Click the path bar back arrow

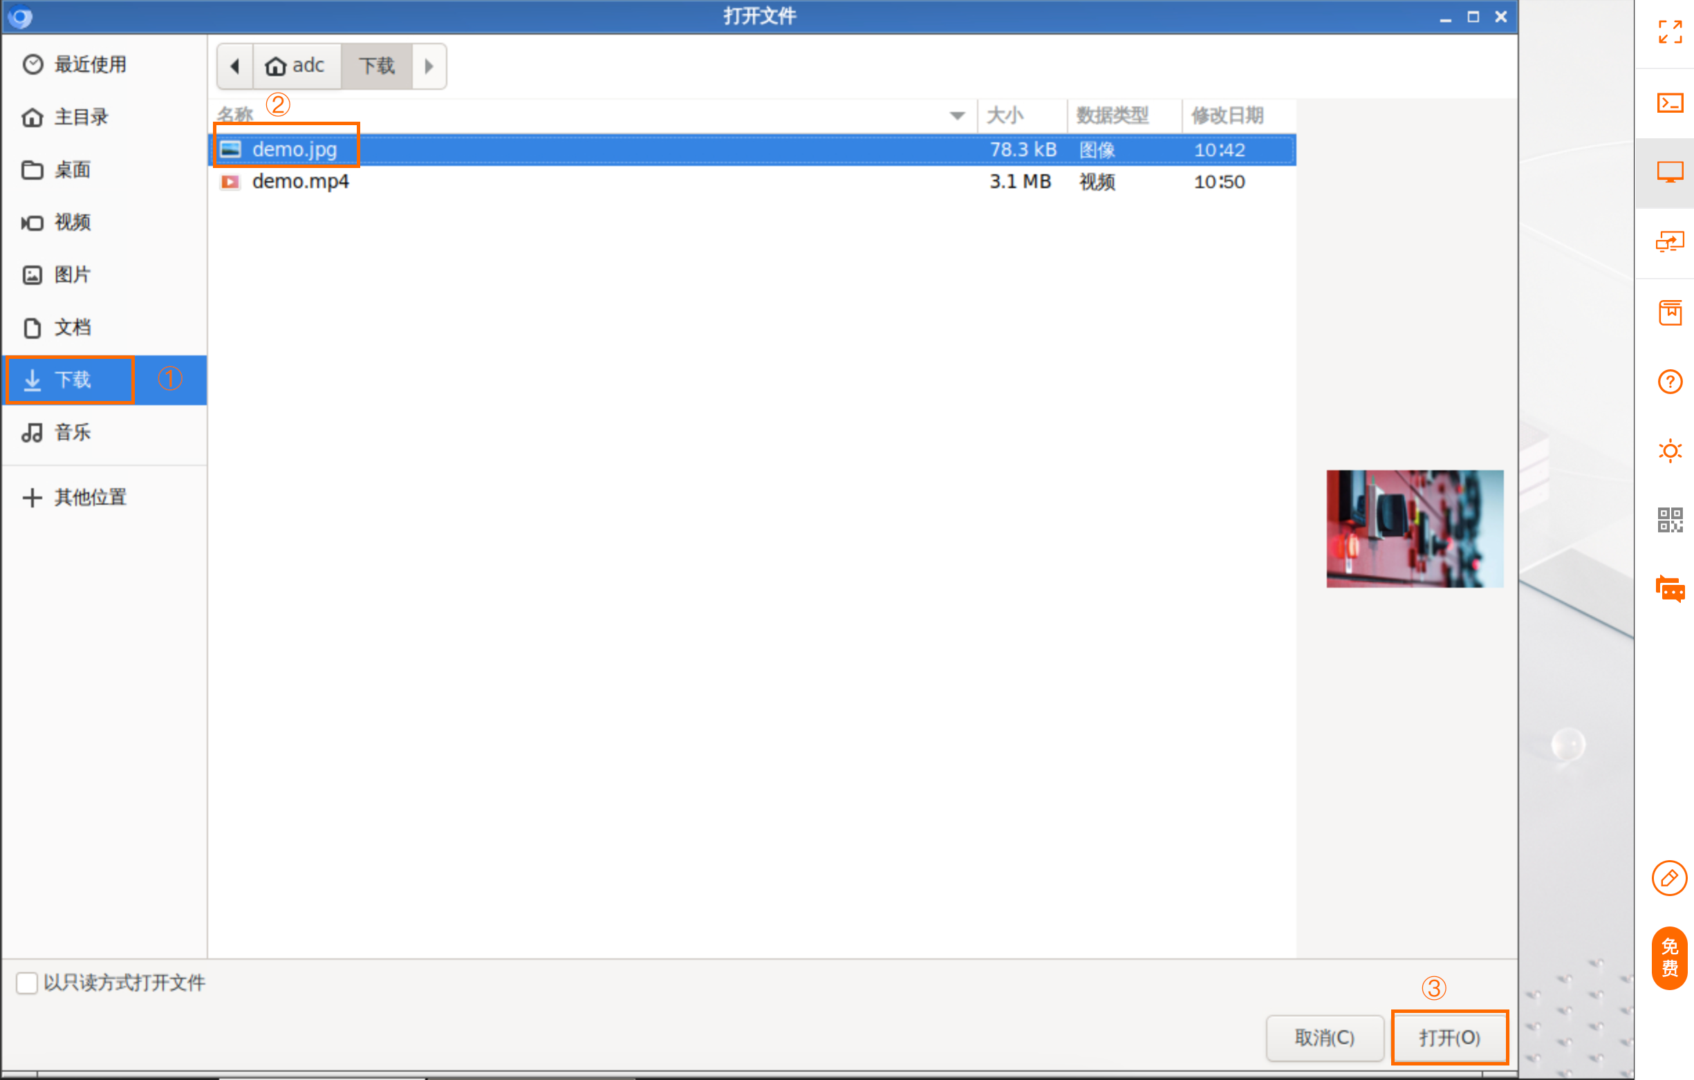pos(235,66)
